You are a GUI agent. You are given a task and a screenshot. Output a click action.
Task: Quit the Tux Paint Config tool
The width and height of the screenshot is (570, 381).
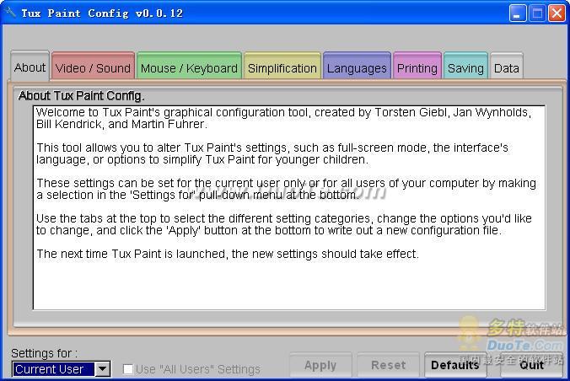pyautogui.click(x=531, y=365)
